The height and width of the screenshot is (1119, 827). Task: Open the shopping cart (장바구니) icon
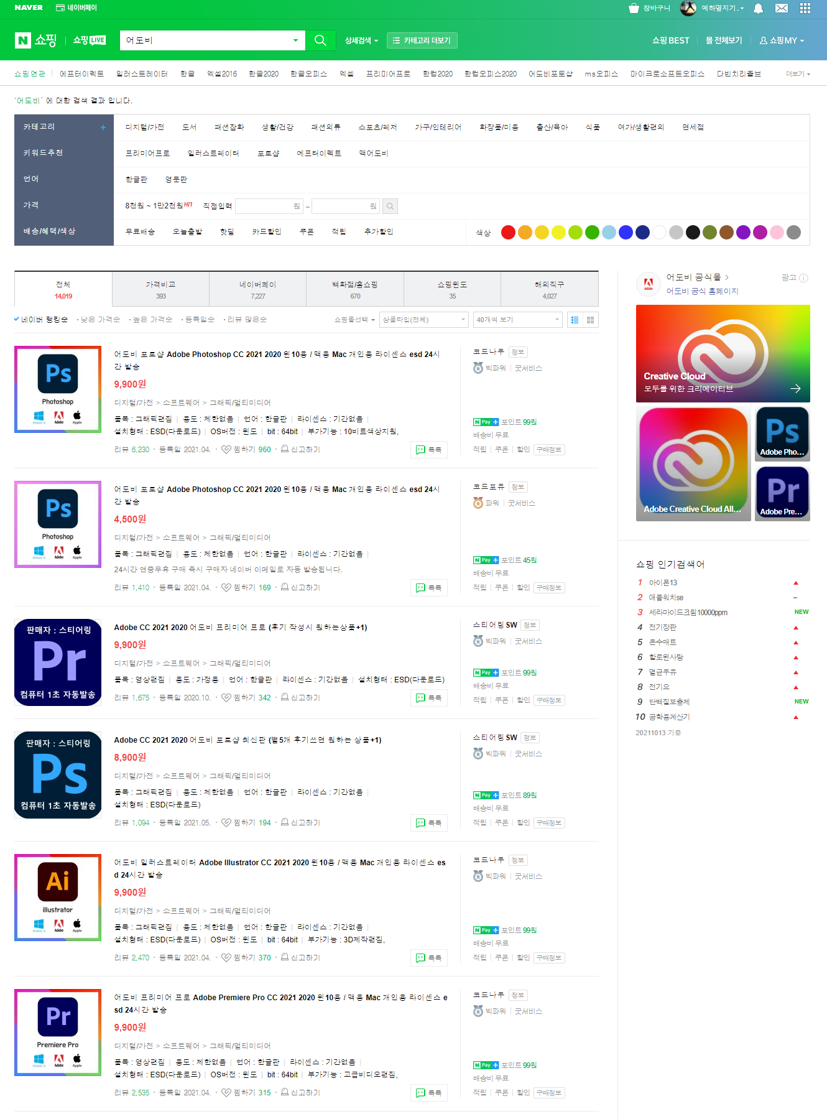634,8
